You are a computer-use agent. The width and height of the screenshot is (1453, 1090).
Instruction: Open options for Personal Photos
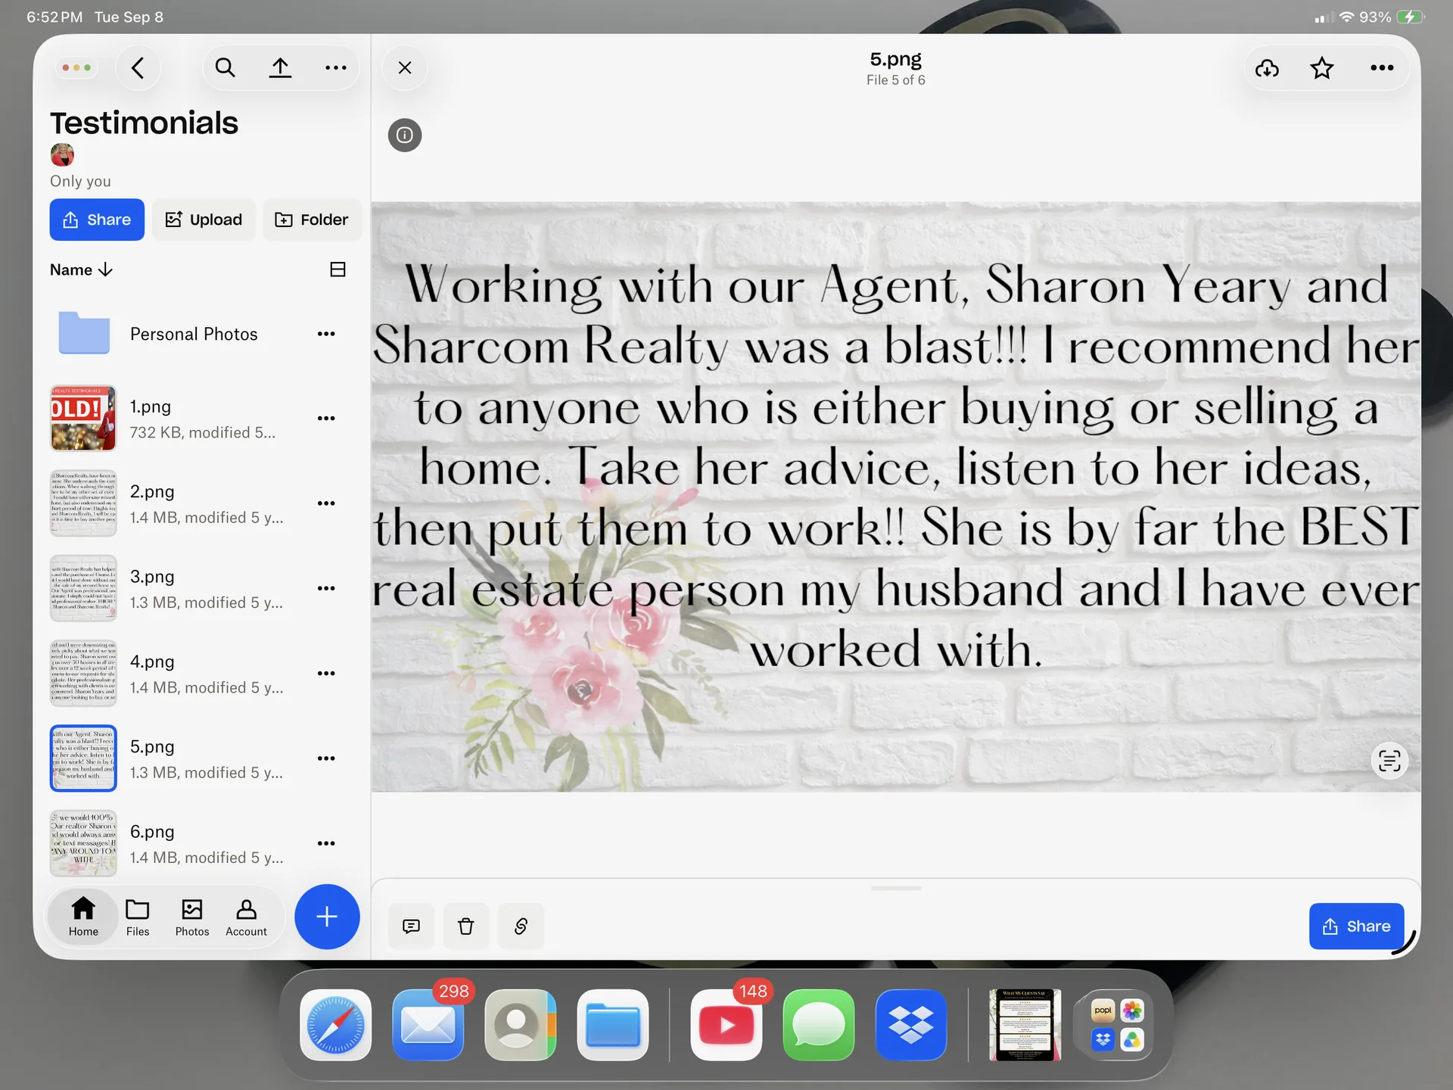[x=326, y=334]
